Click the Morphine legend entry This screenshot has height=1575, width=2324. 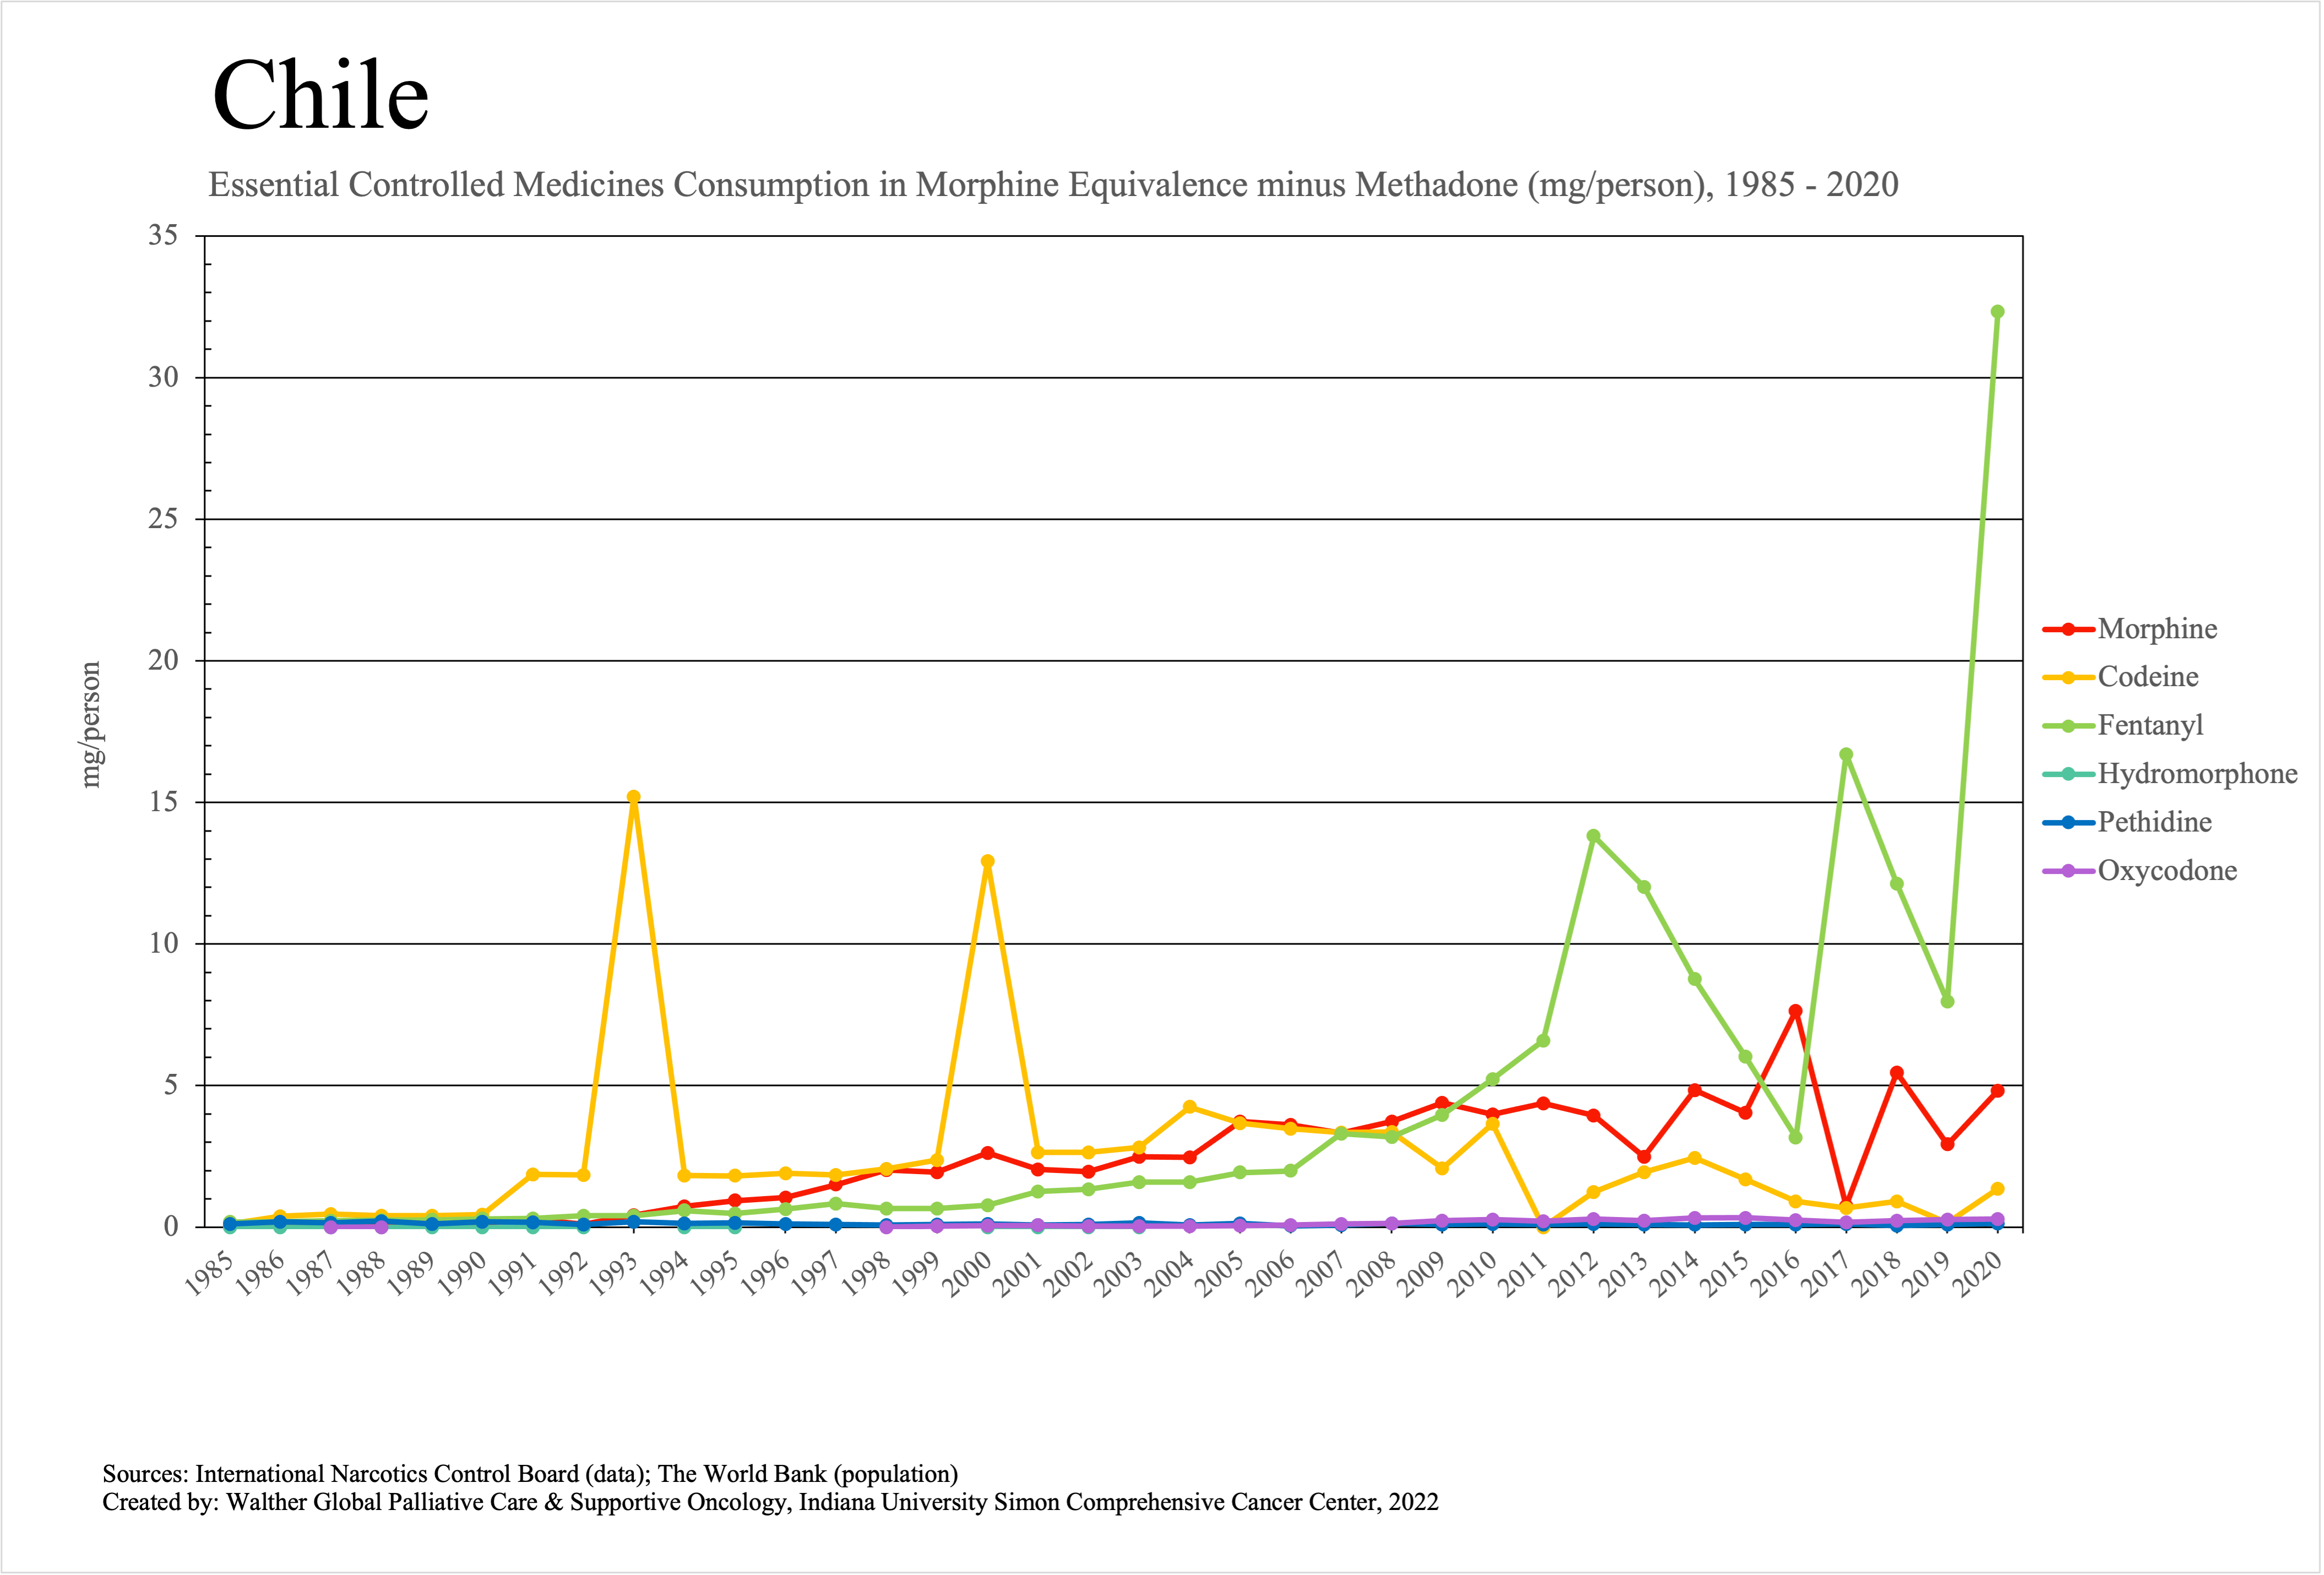coord(2156,629)
